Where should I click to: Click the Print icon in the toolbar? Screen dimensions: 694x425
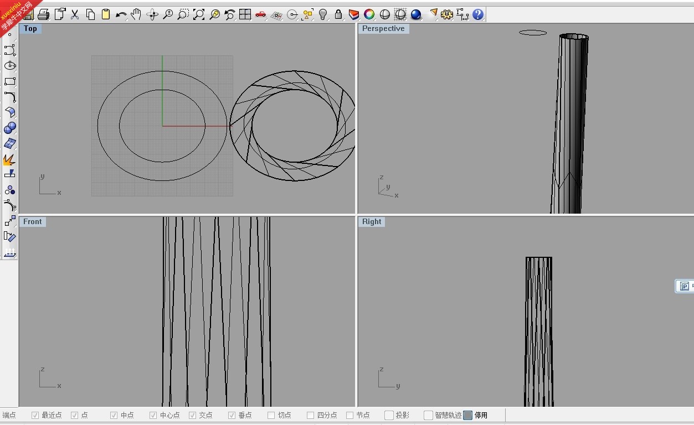point(44,15)
